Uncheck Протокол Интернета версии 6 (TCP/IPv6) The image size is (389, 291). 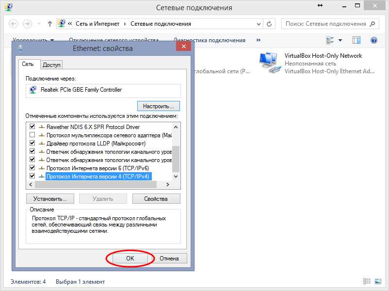coord(32,168)
